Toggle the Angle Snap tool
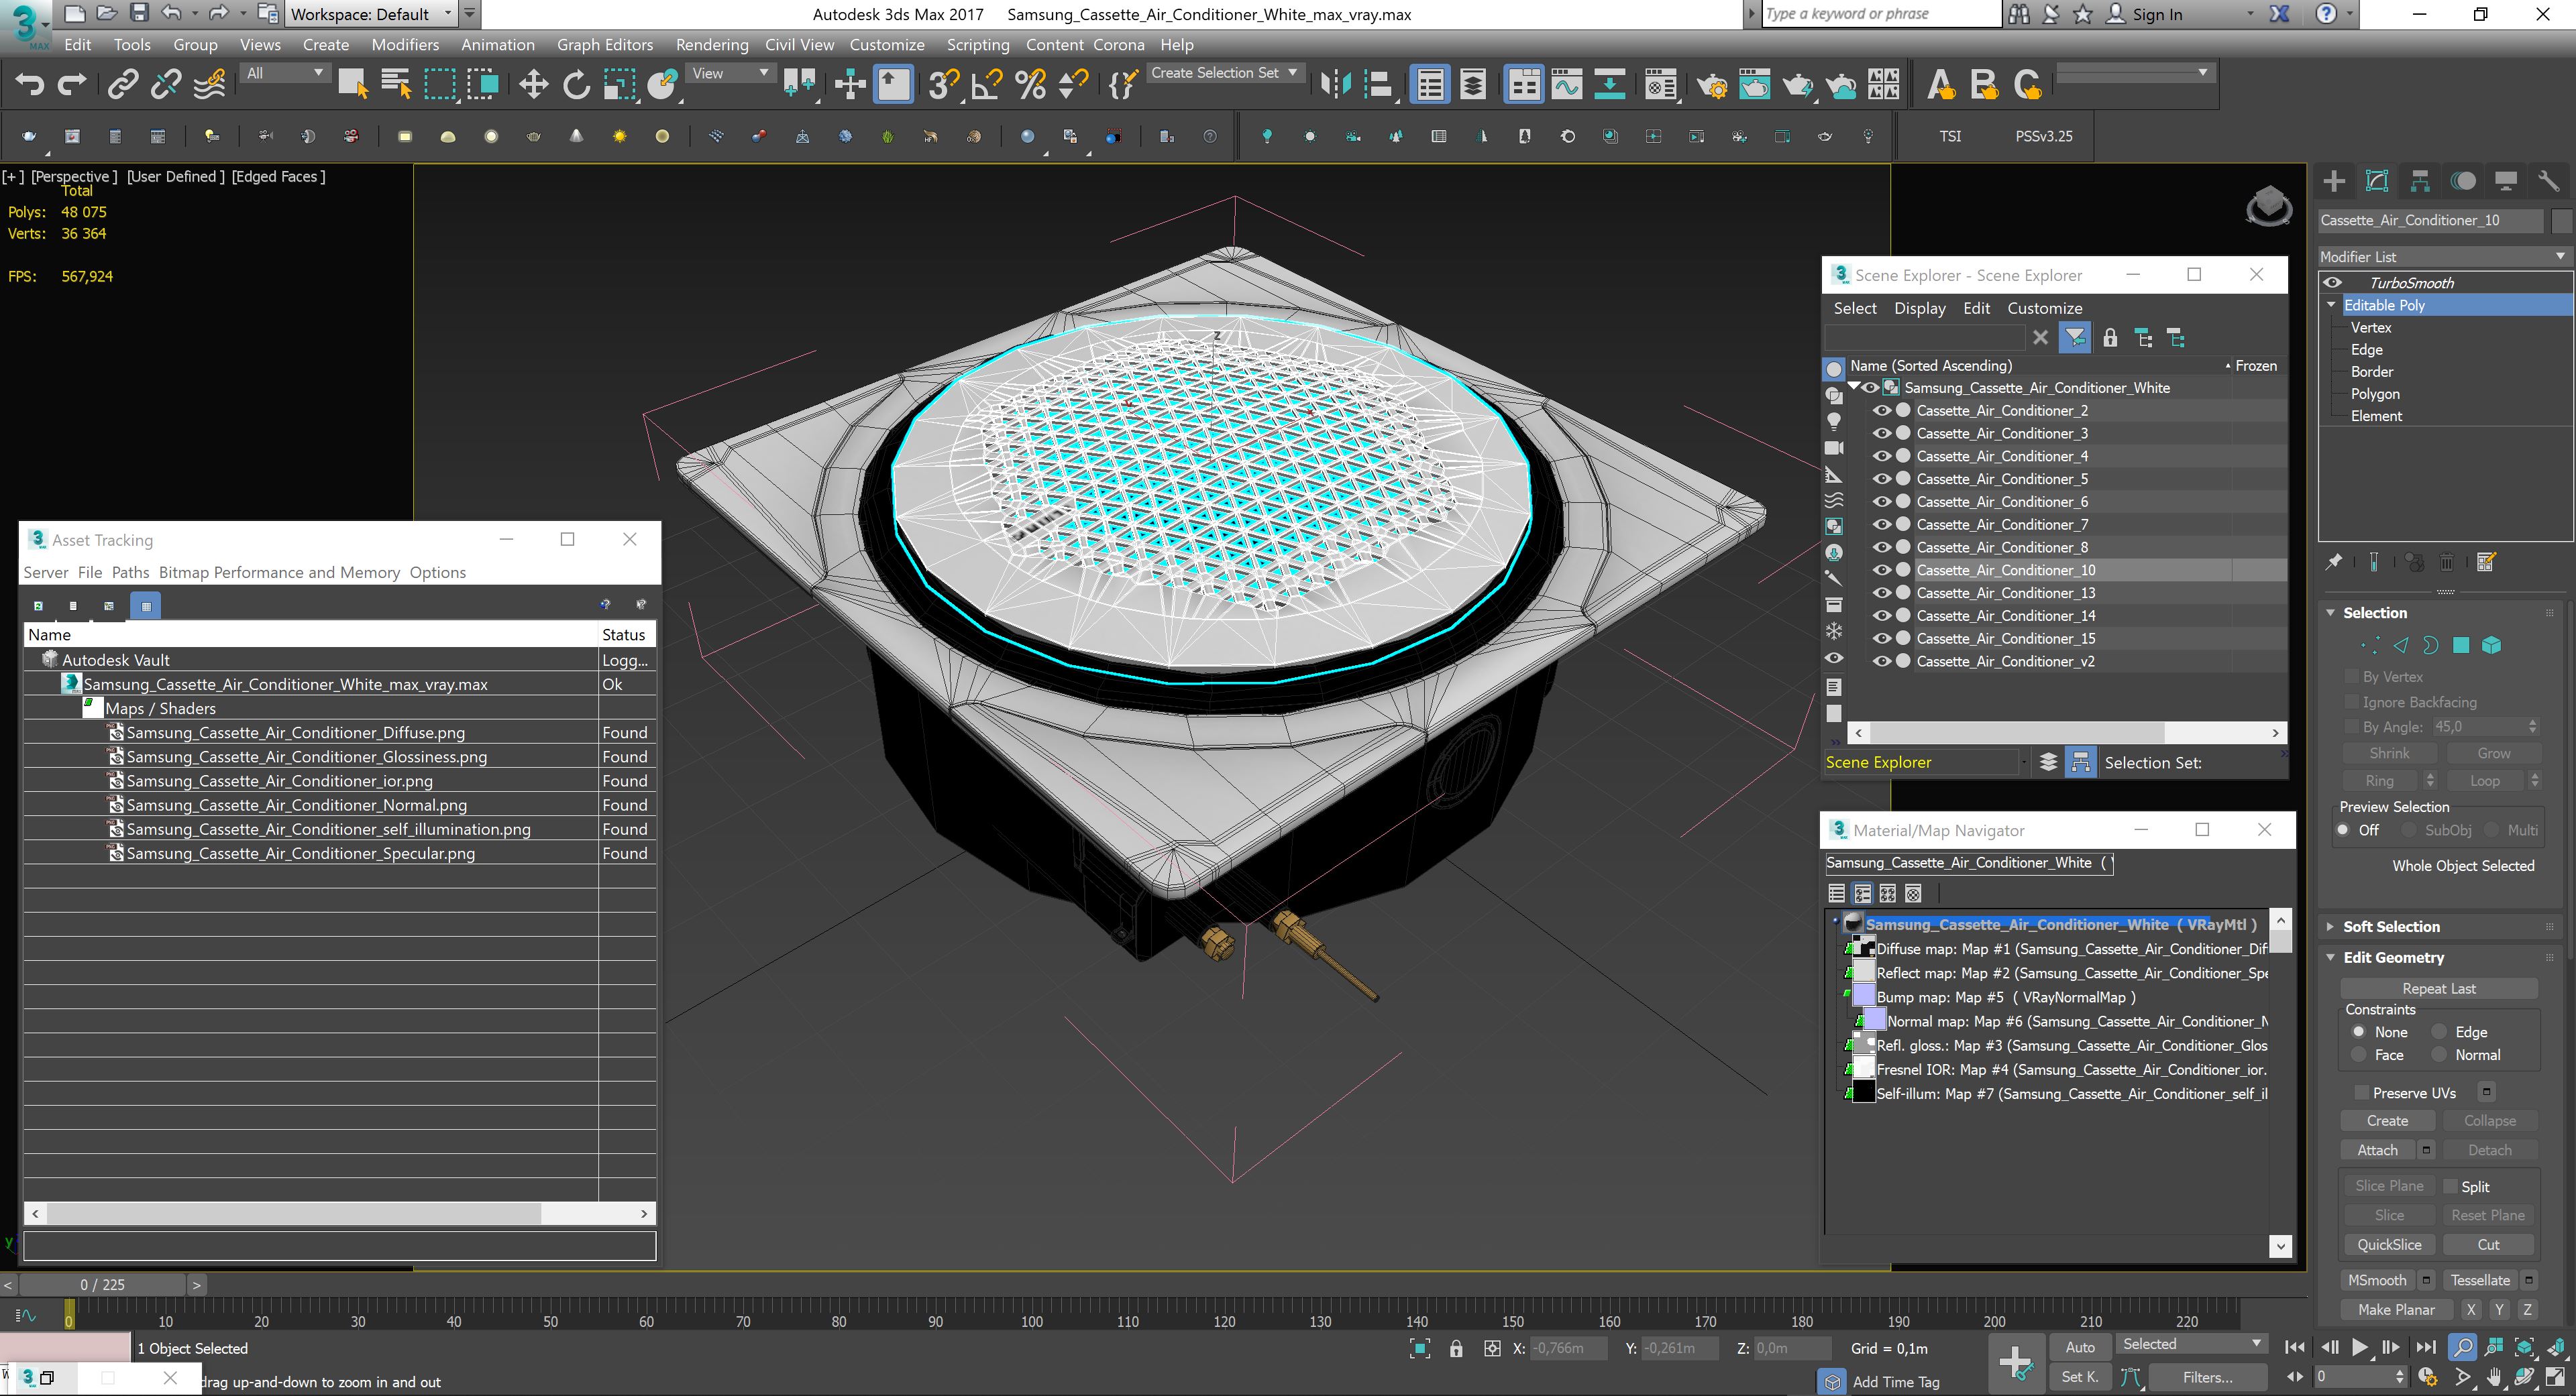 (987, 85)
